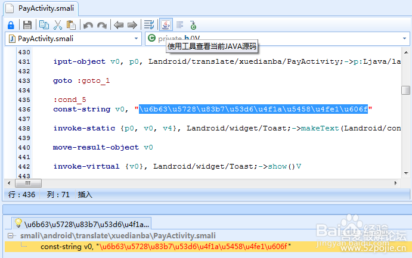Viewport: 412px width, 258px height.
Task: Copy the selection via the toolbar copy icon
Action: coord(44,25)
